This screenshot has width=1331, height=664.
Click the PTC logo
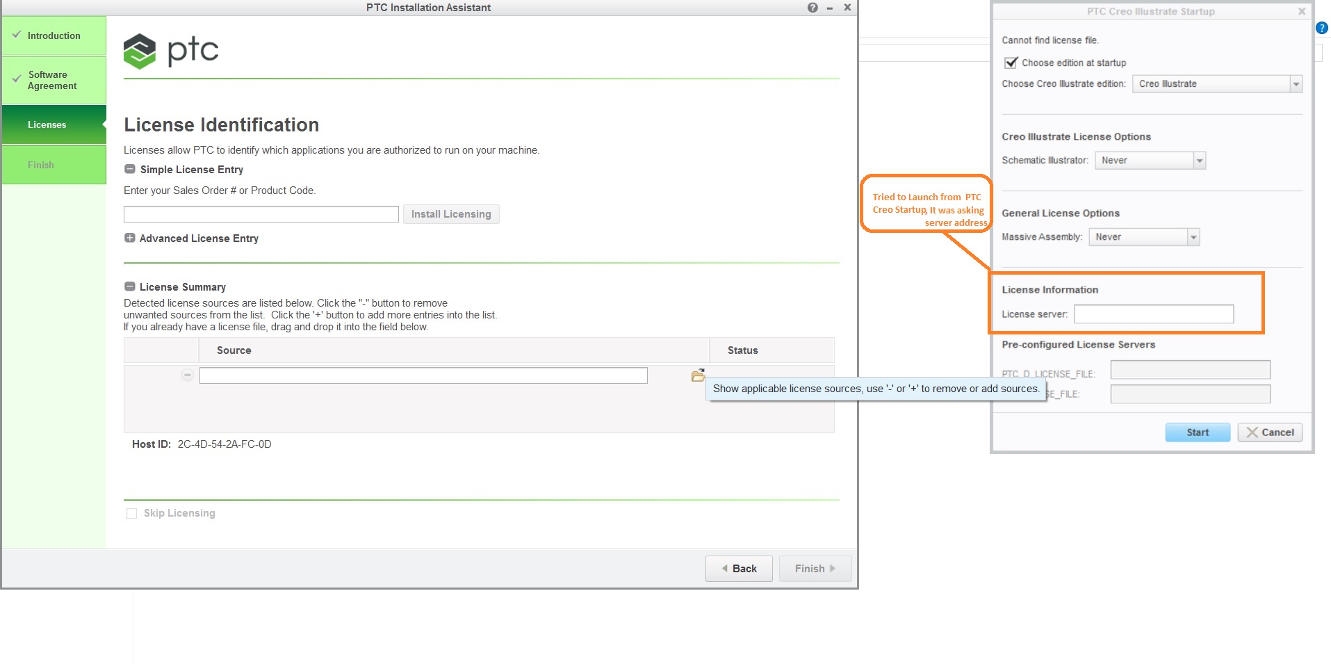171,51
